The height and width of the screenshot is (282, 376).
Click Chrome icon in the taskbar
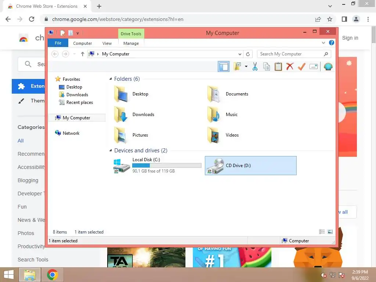(53, 275)
